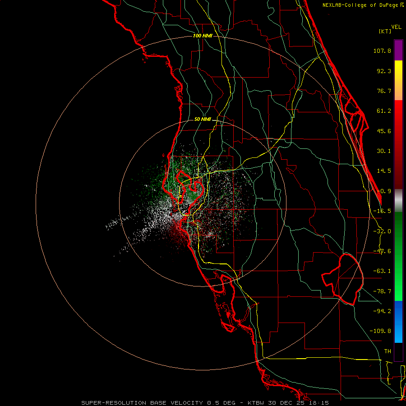Viewport: 406px width, 406px height.
Task: Click the 107.8 scale value
Action: (x=382, y=51)
